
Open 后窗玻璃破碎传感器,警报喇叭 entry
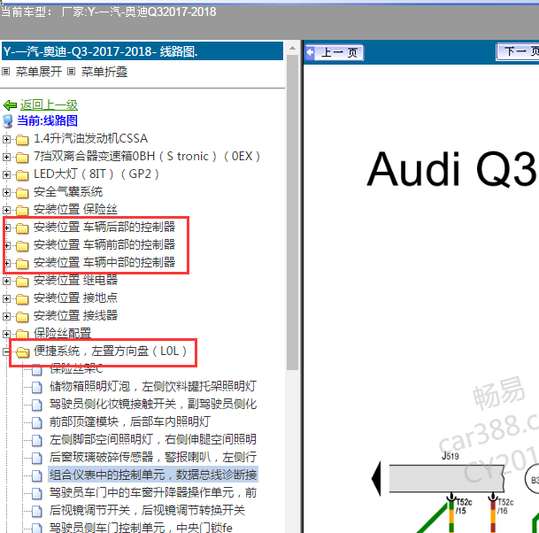(153, 458)
